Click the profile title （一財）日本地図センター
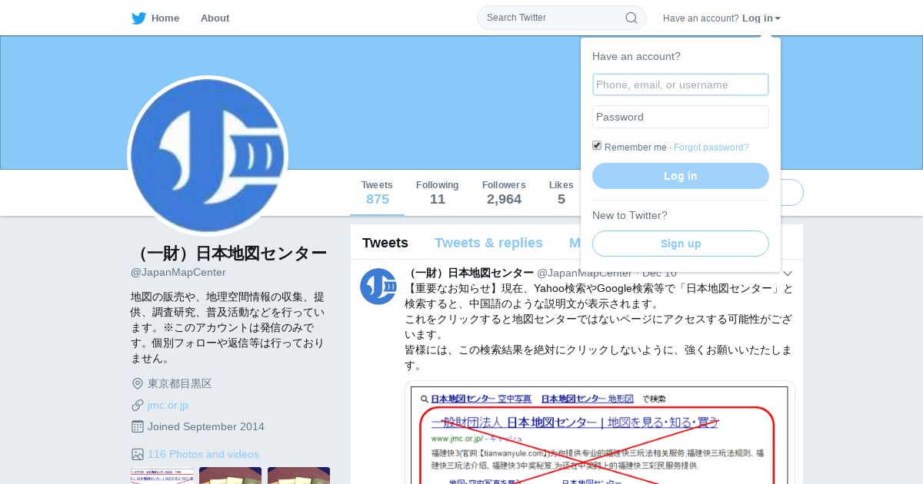The width and height of the screenshot is (923, 484). click(229, 254)
